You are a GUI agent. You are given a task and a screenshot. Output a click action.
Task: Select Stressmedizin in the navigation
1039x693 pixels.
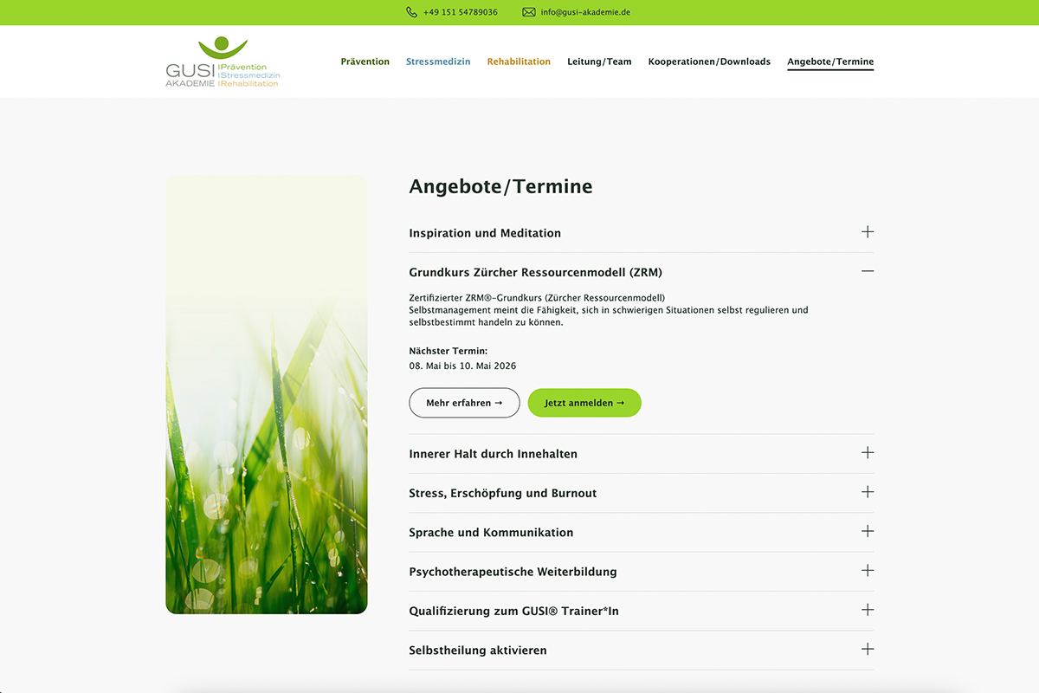pyautogui.click(x=438, y=62)
